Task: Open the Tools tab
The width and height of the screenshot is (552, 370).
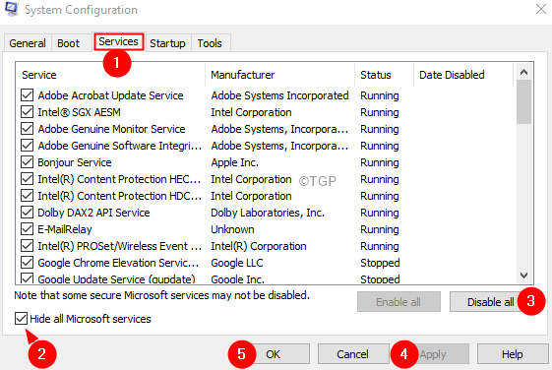Action: pyautogui.click(x=210, y=43)
